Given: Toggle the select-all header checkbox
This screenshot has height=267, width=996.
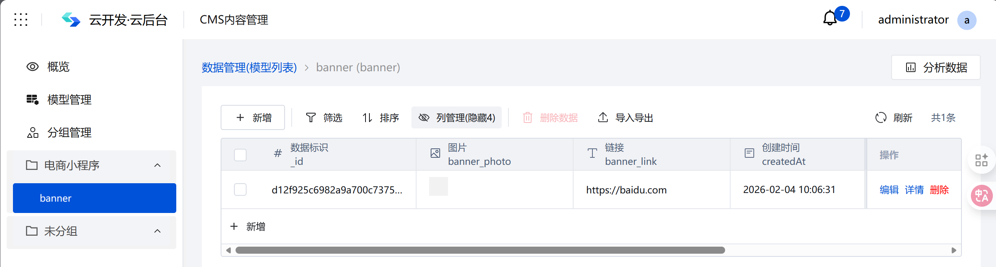Looking at the screenshot, I should [x=240, y=155].
